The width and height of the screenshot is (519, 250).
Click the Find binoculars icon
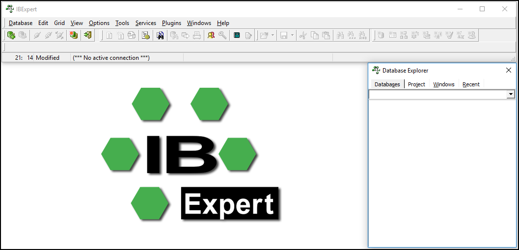coord(340,35)
